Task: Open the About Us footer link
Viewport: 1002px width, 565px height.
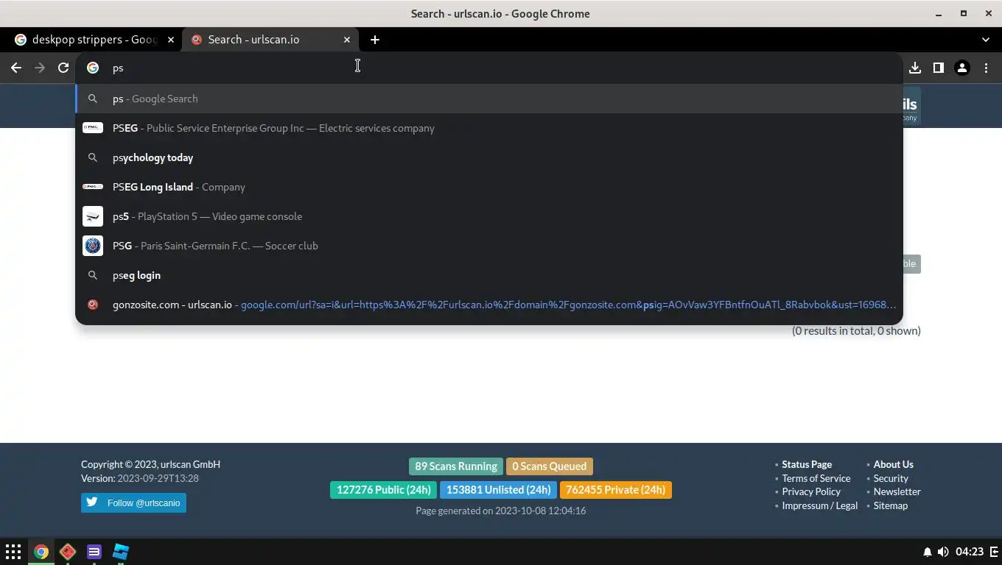Action: tap(894, 464)
